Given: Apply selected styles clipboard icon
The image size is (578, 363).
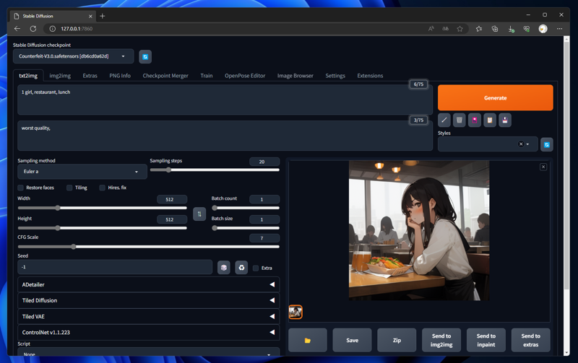Looking at the screenshot, I should (x=490, y=120).
